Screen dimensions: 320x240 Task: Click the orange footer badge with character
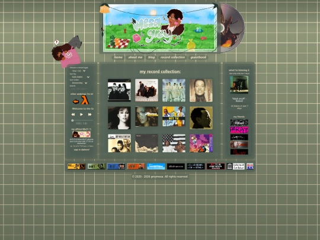[x=136, y=167]
